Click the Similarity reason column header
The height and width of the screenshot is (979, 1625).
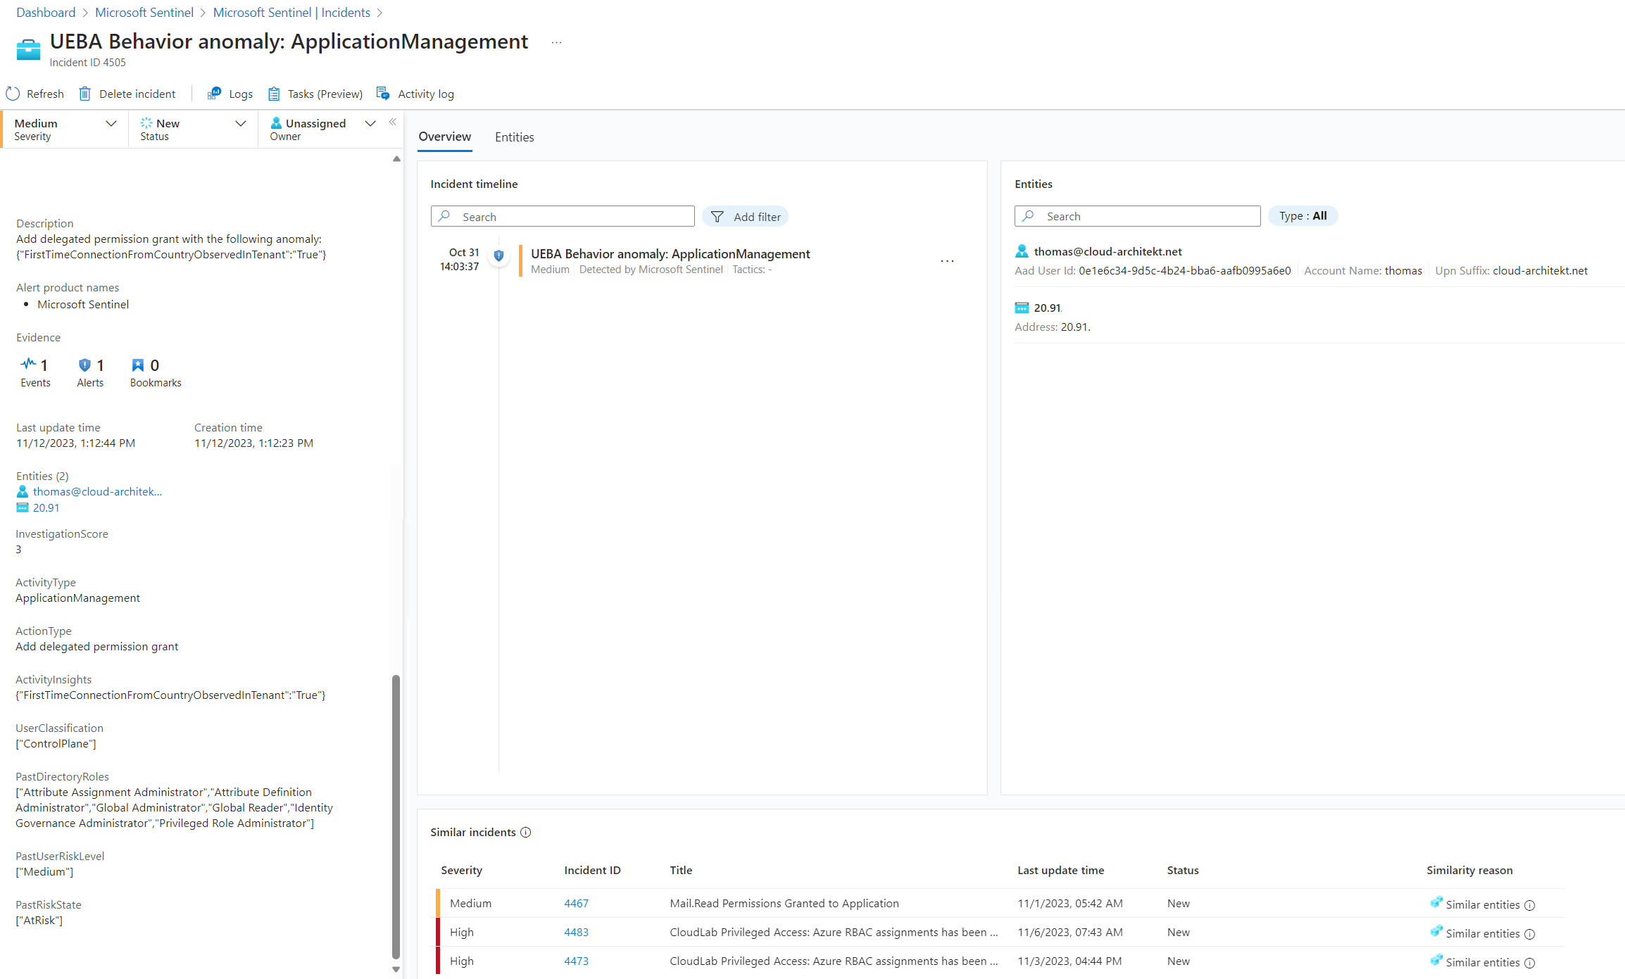pyautogui.click(x=1469, y=870)
